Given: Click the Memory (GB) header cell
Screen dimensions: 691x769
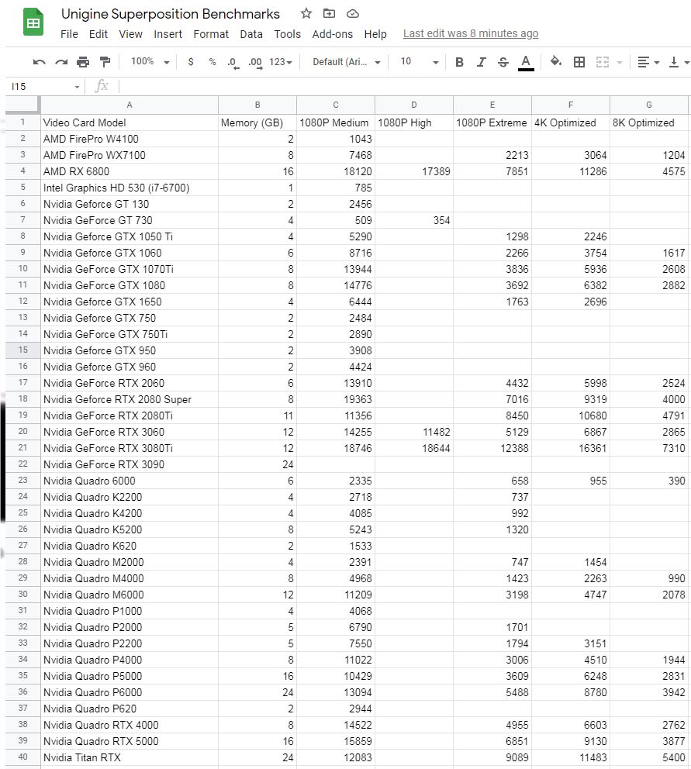Looking at the screenshot, I should click(257, 122).
